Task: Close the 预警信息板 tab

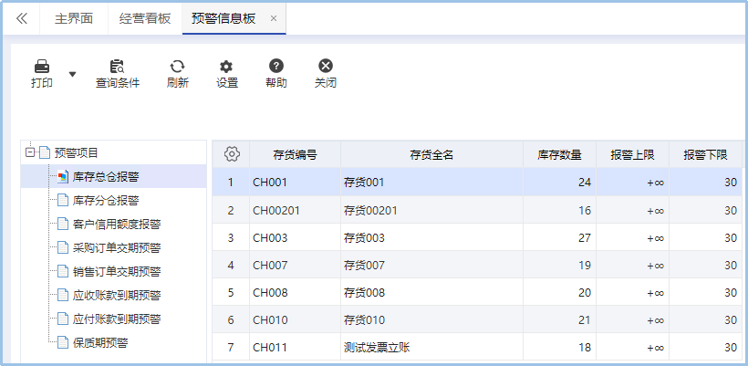Action: tap(274, 18)
